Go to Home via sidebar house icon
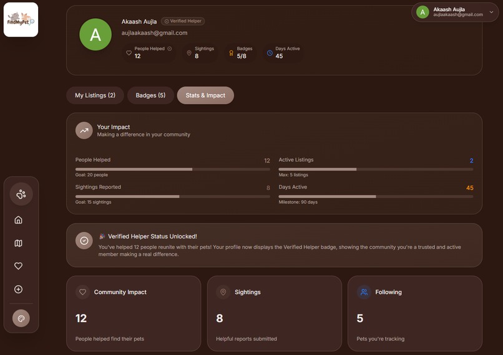Viewport: 503px width, 355px height. coord(18,220)
